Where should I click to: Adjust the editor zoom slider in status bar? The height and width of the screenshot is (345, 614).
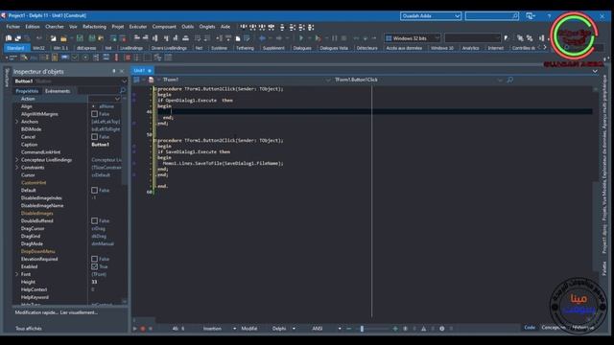(x=362, y=329)
